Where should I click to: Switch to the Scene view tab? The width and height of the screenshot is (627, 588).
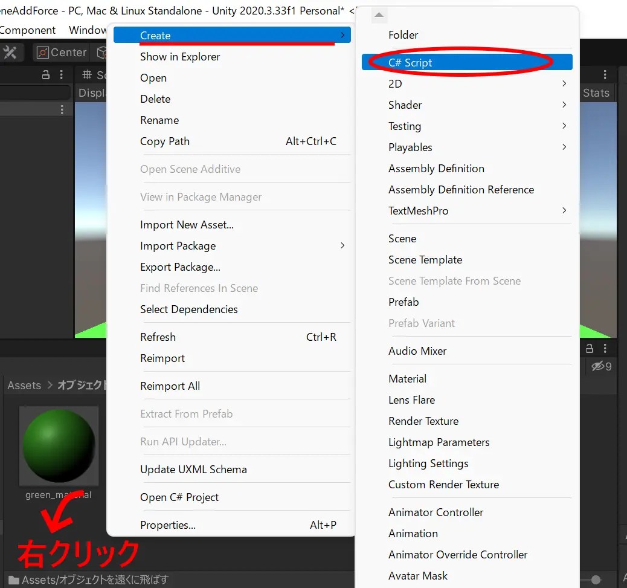pos(94,75)
